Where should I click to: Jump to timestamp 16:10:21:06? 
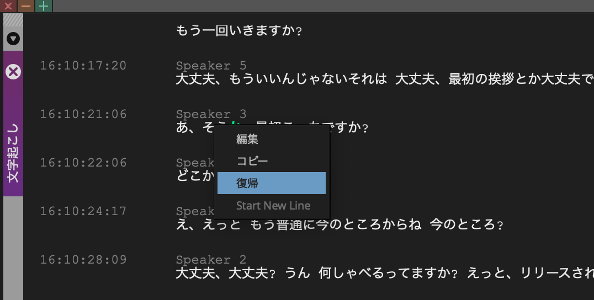click(83, 114)
